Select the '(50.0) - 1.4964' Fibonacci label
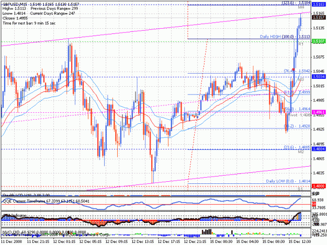This screenshot has width=327, height=245. [x=297, y=109]
